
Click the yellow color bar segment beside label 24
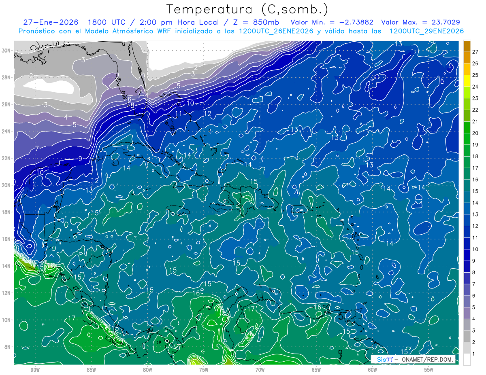(467, 81)
